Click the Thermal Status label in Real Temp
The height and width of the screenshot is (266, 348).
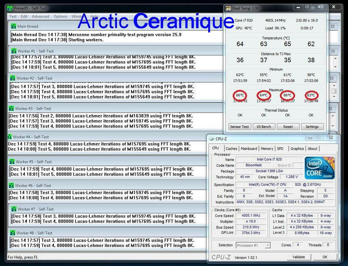pyautogui.click(x=276, y=110)
